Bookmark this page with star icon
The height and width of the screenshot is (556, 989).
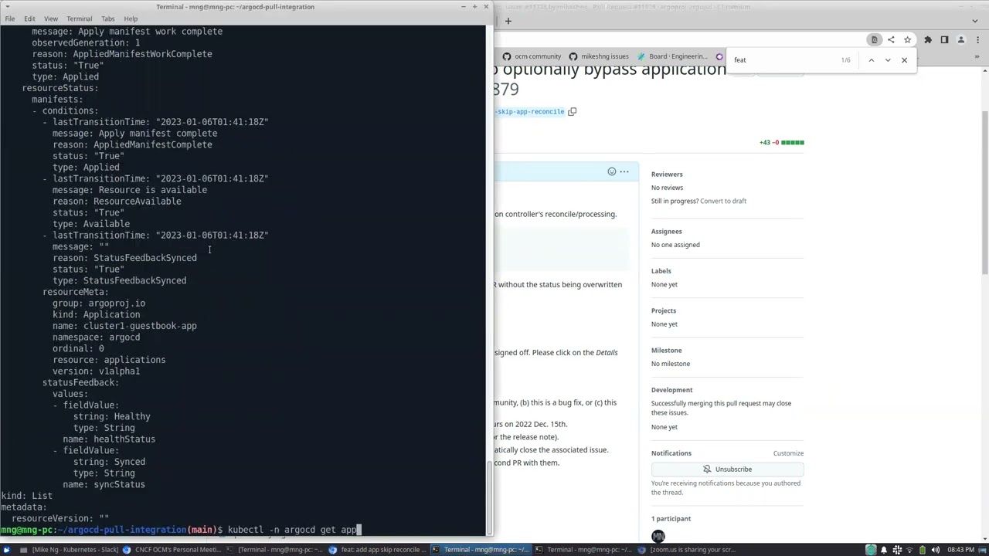[x=907, y=39]
